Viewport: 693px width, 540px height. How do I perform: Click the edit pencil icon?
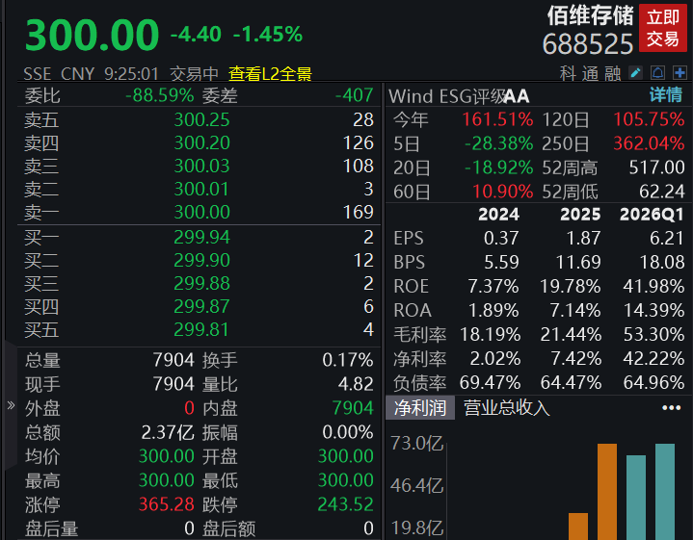[635, 73]
